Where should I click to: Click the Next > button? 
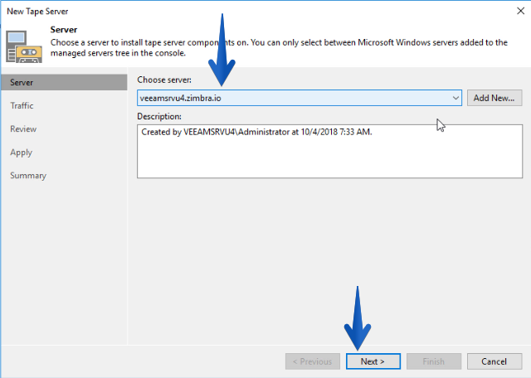coord(373,361)
